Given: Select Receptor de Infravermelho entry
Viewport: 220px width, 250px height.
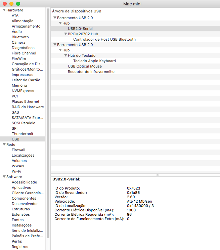Looking at the screenshot, I should (x=91, y=72).
